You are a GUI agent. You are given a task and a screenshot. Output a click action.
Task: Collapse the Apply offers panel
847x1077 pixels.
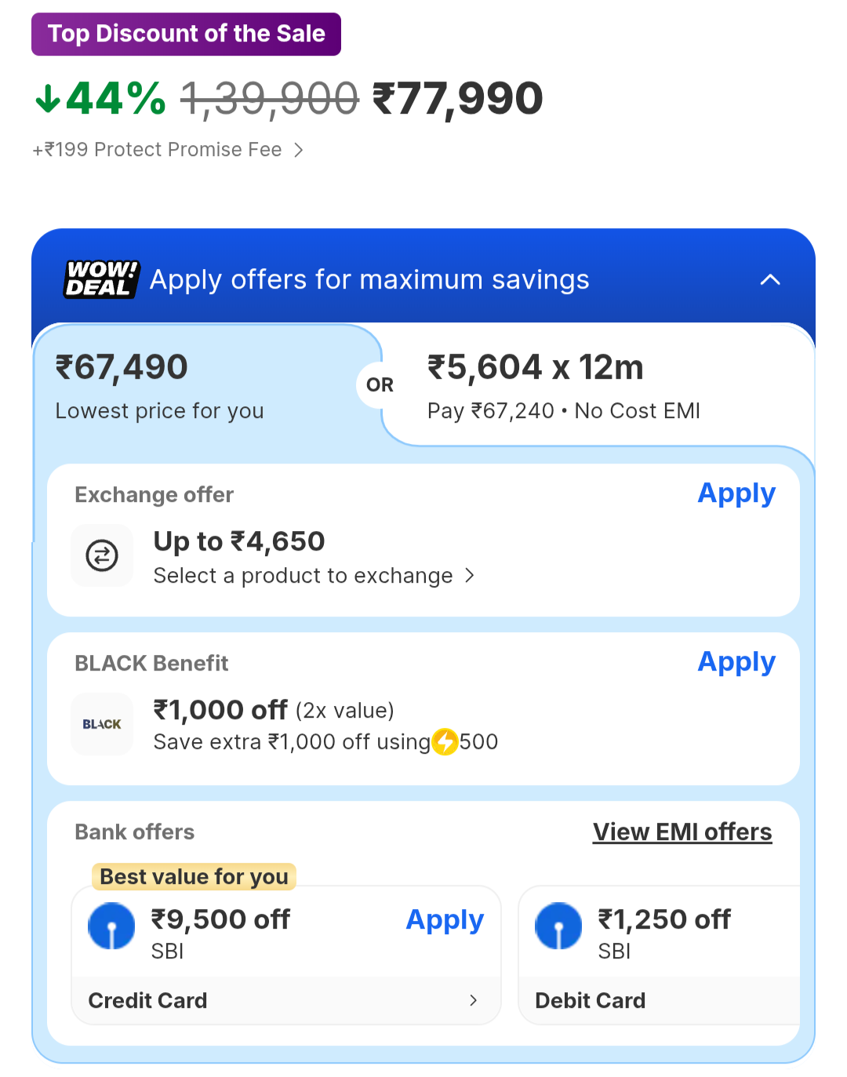tap(770, 280)
